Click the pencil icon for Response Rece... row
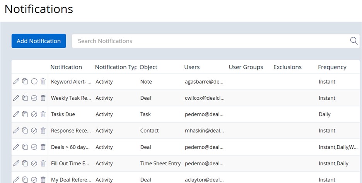 click(16, 130)
